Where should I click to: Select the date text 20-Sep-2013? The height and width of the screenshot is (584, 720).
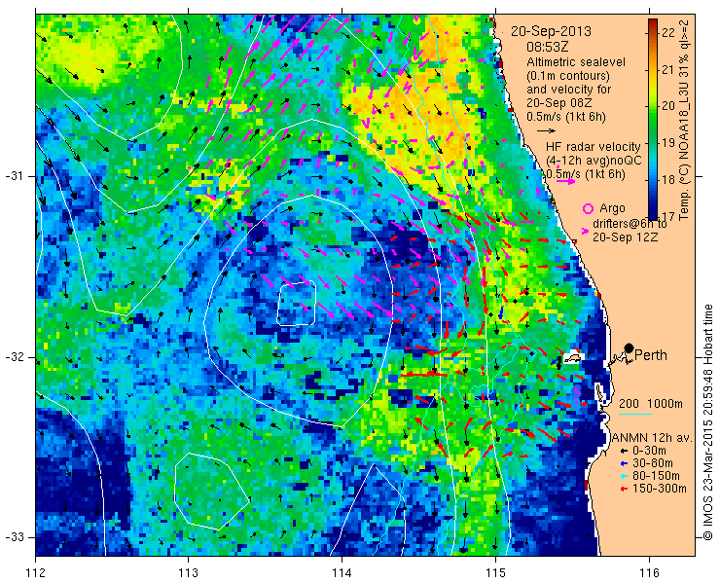tap(551, 32)
